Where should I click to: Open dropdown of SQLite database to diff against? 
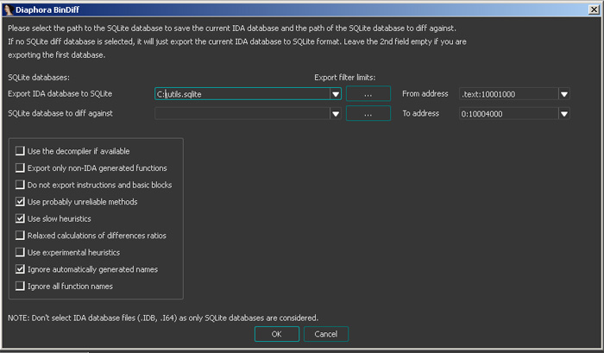(336, 114)
